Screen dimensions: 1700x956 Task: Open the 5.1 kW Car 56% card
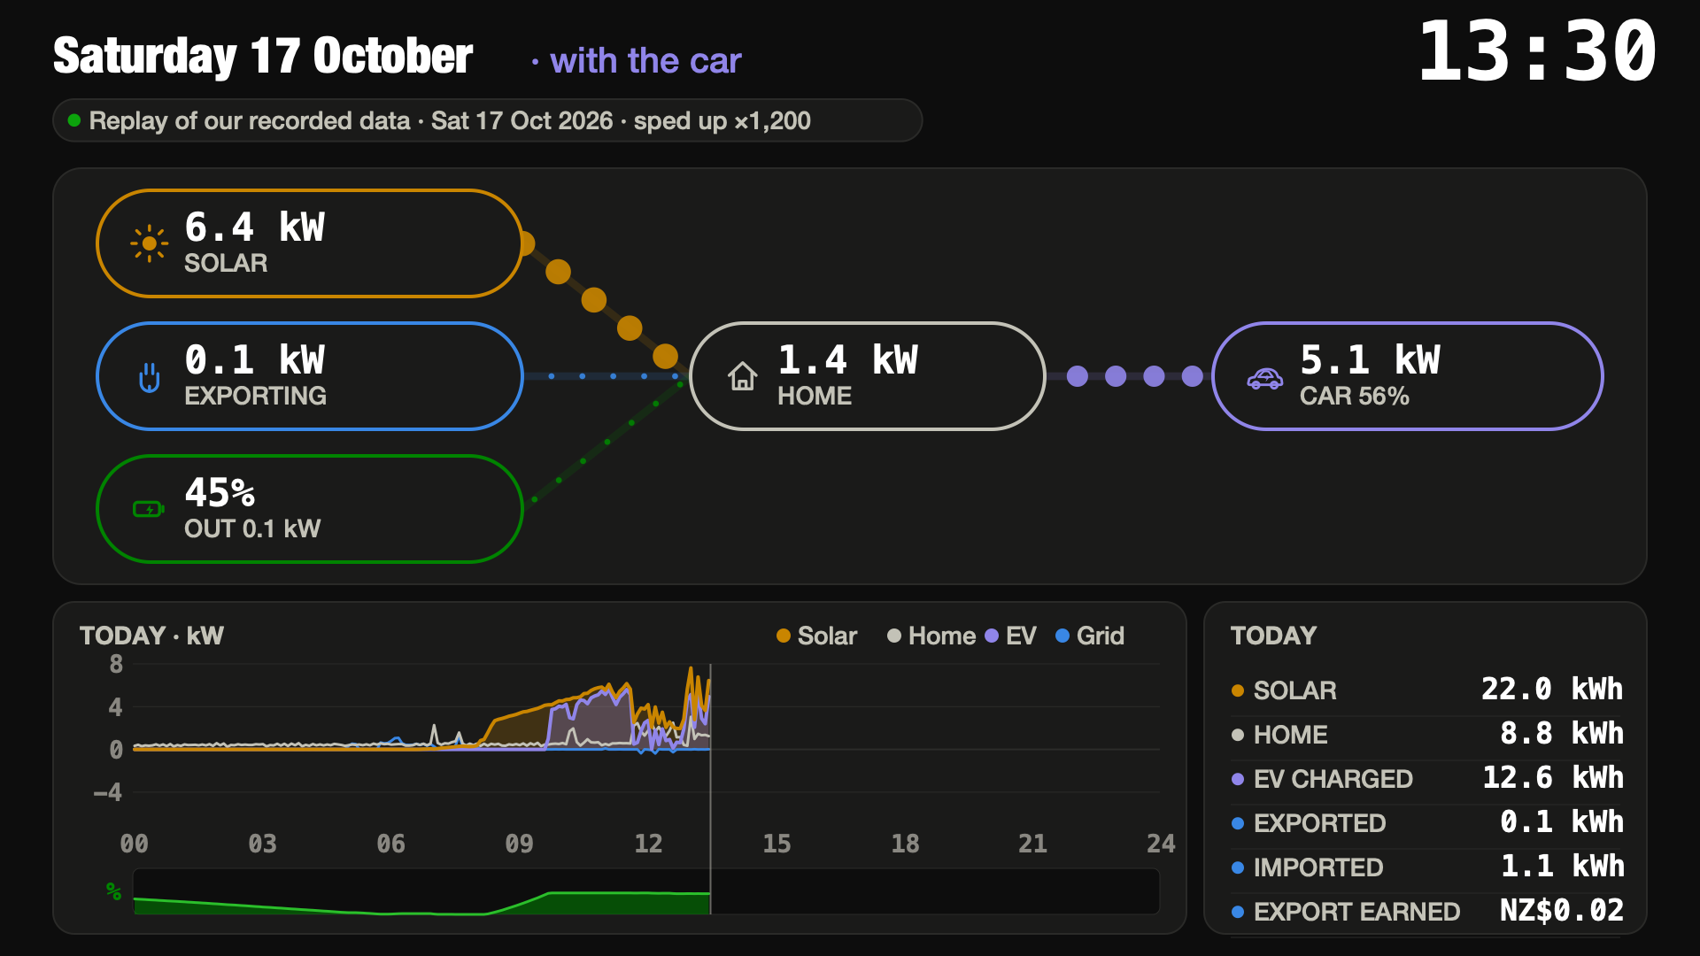tap(1407, 376)
